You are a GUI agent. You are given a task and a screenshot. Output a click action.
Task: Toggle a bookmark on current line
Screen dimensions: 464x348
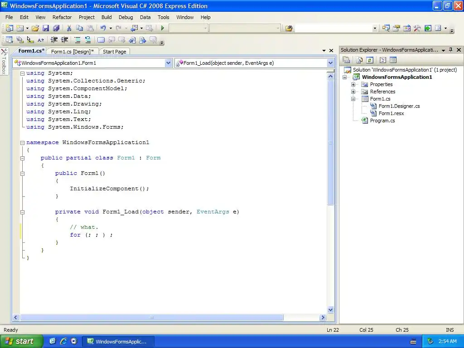tap(101, 40)
